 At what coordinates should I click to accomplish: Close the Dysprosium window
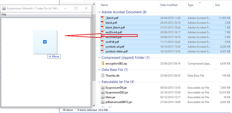tap(86, 8)
